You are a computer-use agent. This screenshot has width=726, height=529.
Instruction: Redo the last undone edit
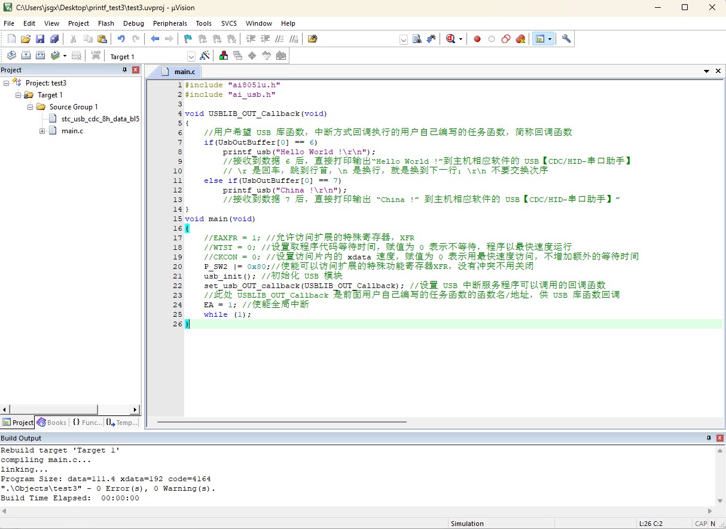[136, 39]
